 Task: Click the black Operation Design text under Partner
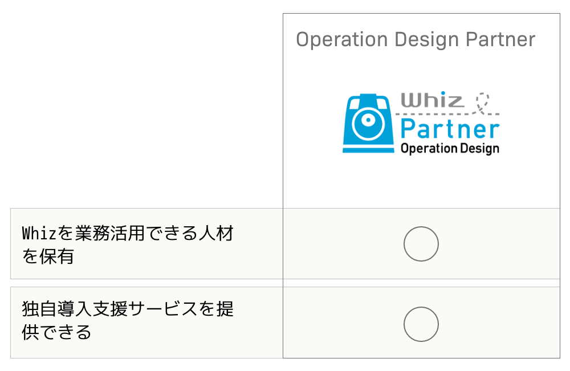[450, 149]
